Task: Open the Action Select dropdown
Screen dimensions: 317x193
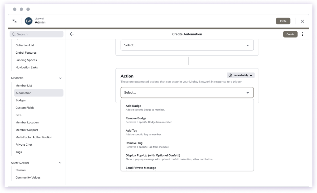Action: point(187,93)
